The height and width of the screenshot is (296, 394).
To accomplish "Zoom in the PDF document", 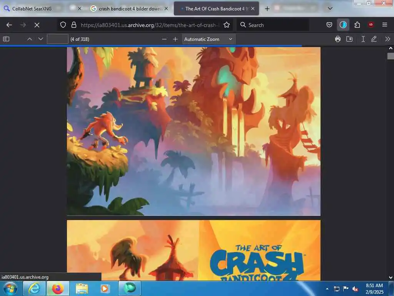I will [x=175, y=39].
